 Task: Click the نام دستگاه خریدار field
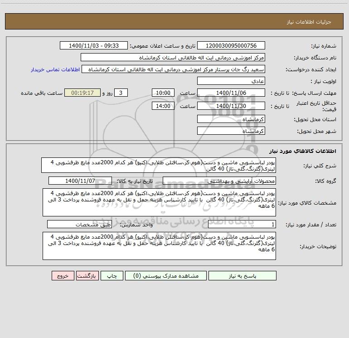point(173,57)
